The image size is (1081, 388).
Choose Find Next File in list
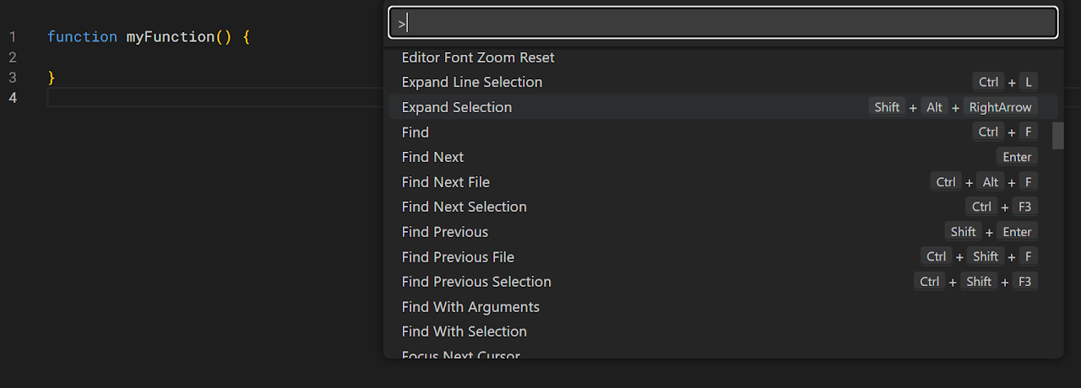click(446, 182)
